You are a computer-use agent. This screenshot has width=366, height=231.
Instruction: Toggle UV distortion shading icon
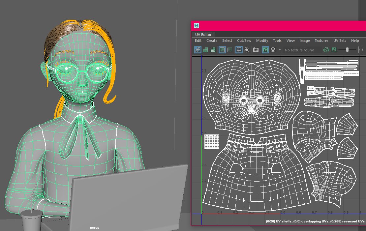[213, 50]
